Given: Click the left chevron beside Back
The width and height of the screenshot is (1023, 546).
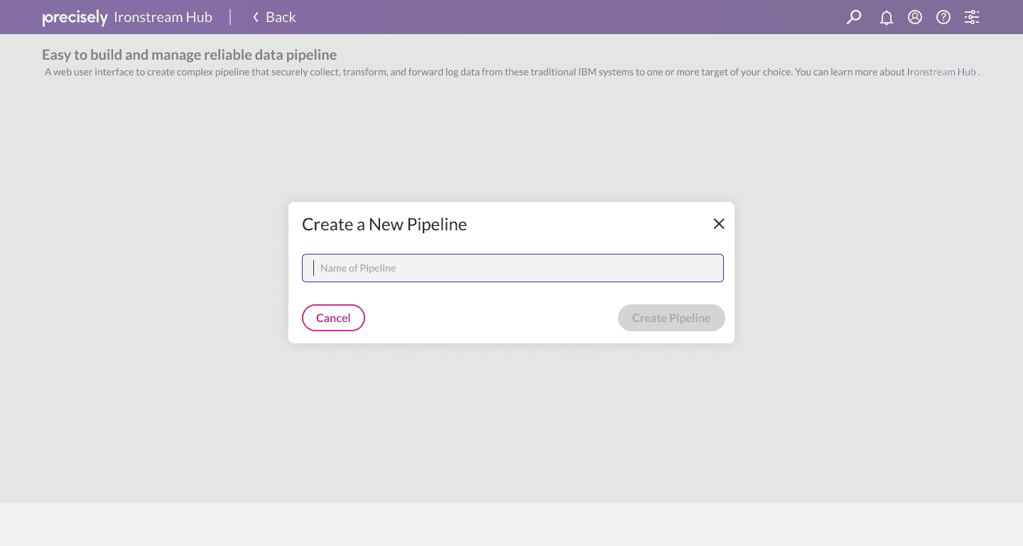Looking at the screenshot, I should point(256,17).
